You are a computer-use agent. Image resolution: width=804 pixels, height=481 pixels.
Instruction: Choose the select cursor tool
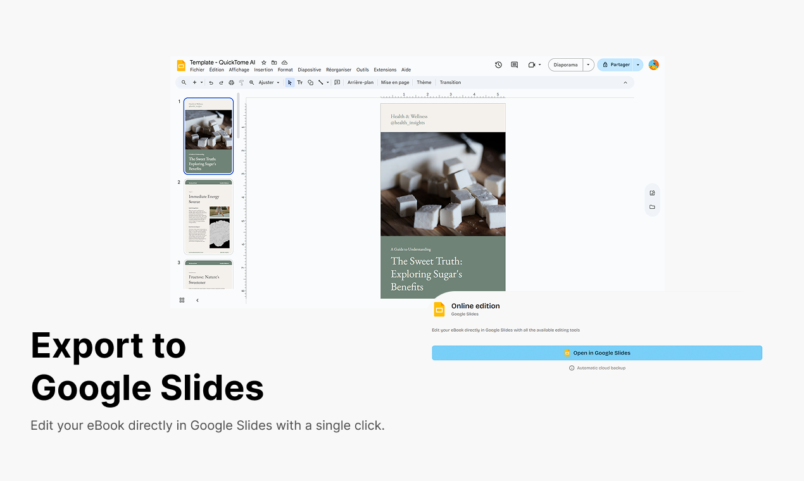point(290,82)
